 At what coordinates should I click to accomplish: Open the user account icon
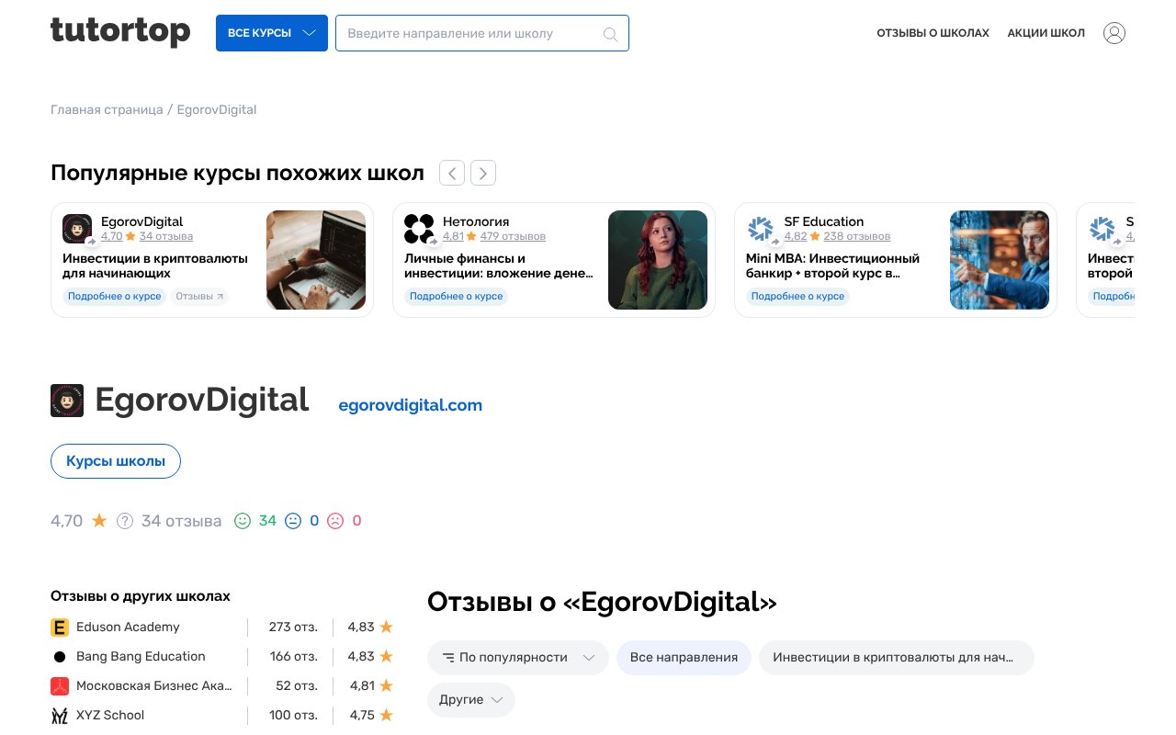(x=1114, y=33)
